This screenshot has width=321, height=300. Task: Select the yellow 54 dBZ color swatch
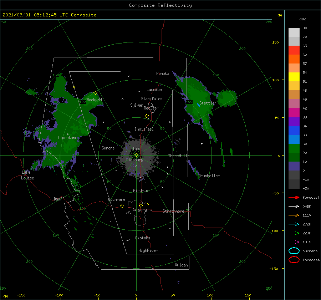(294, 77)
